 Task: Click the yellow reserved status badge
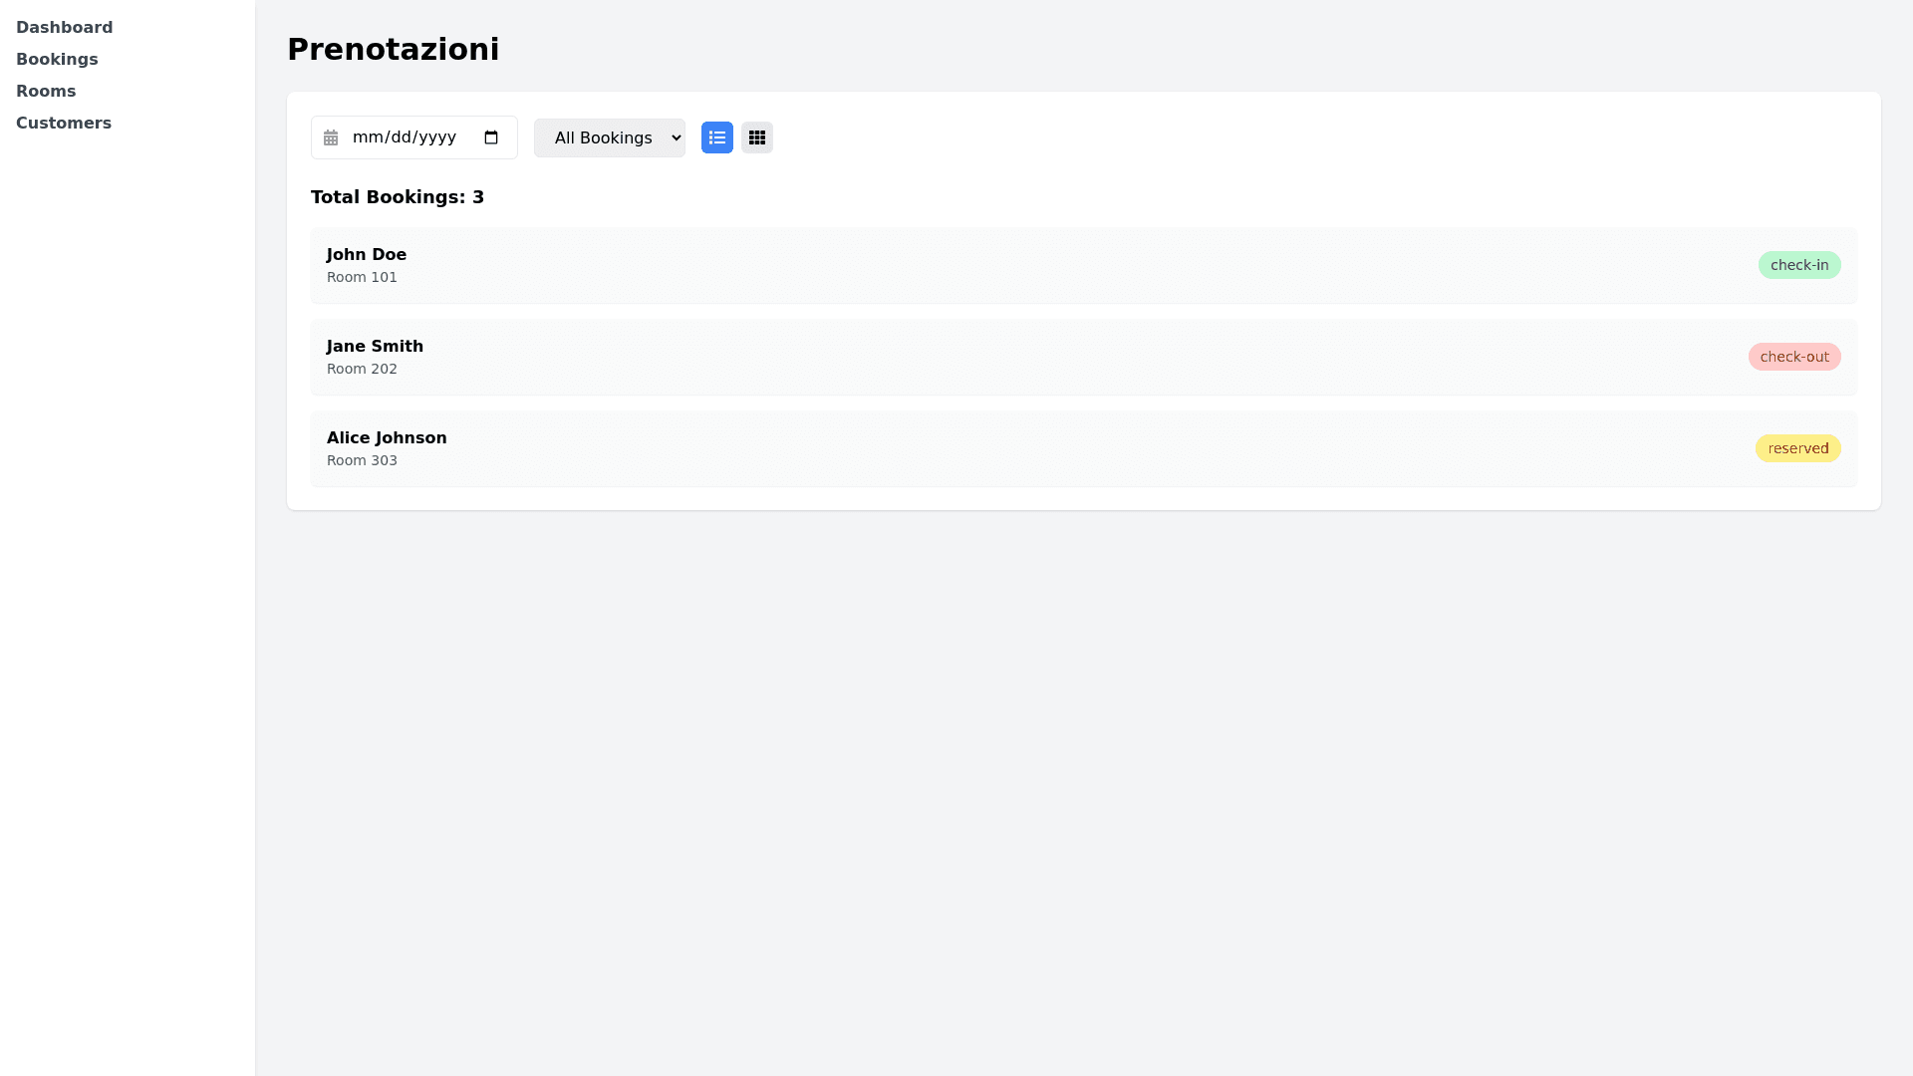(1797, 448)
